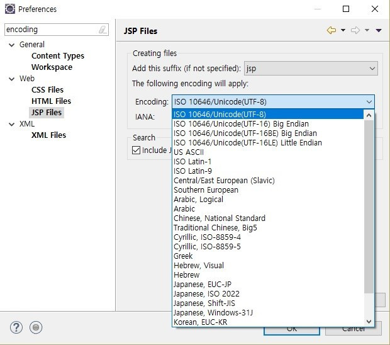Select Japanese, ISO 2022 encoding

tap(268, 294)
